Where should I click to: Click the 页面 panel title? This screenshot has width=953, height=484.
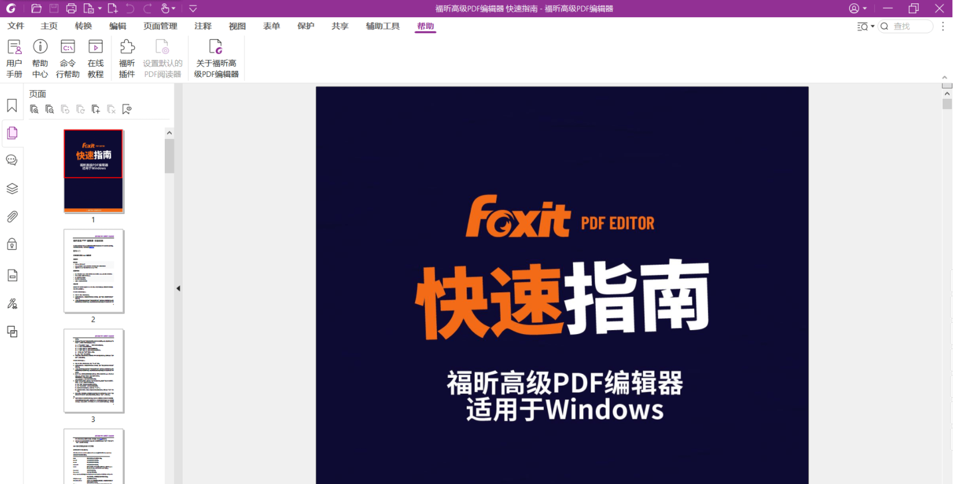coord(38,94)
